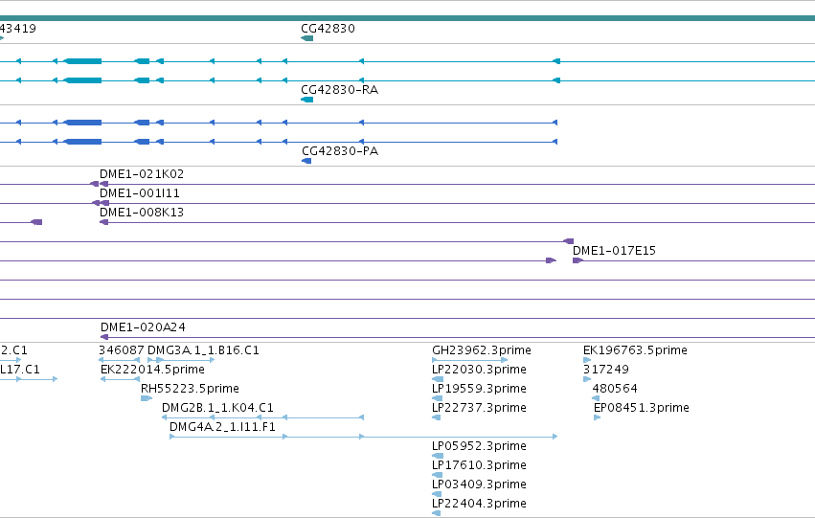Select the DMG3A.1_1.B16.C1 EST label
This screenshot has width=815, height=518.
pyautogui.click(x=204, y=350)
